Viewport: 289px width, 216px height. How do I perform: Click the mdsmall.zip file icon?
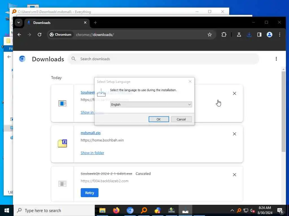[62, 143]
